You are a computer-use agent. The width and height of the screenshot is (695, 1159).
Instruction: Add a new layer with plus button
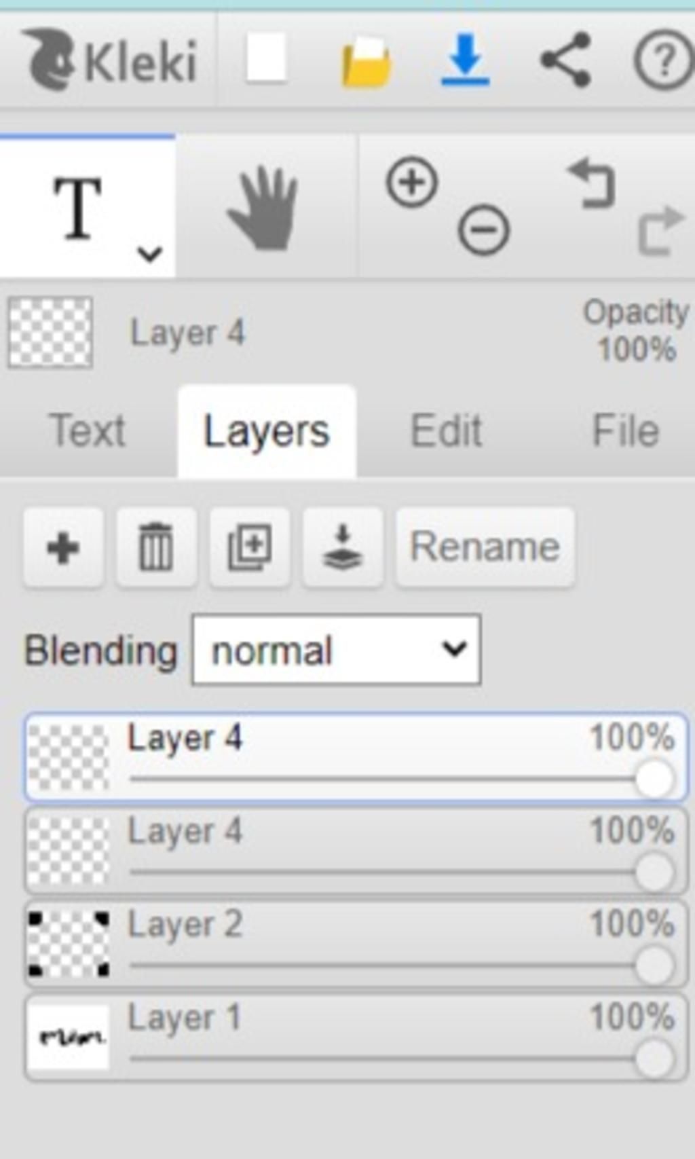pyautogui.click(x=63, y=547)
